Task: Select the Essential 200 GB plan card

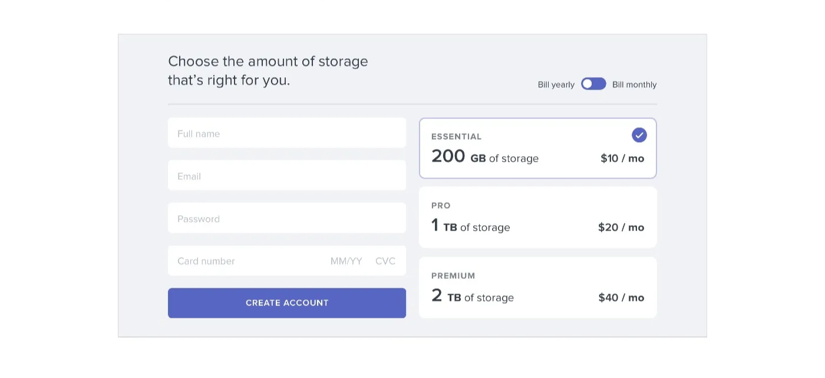Action: click(537, 149)
